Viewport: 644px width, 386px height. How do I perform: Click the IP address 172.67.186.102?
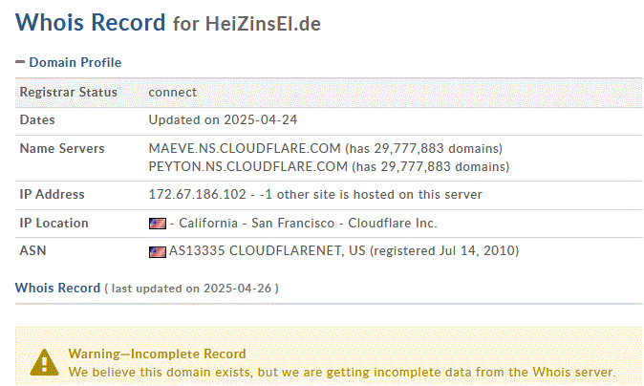click(x=198, y=194)
